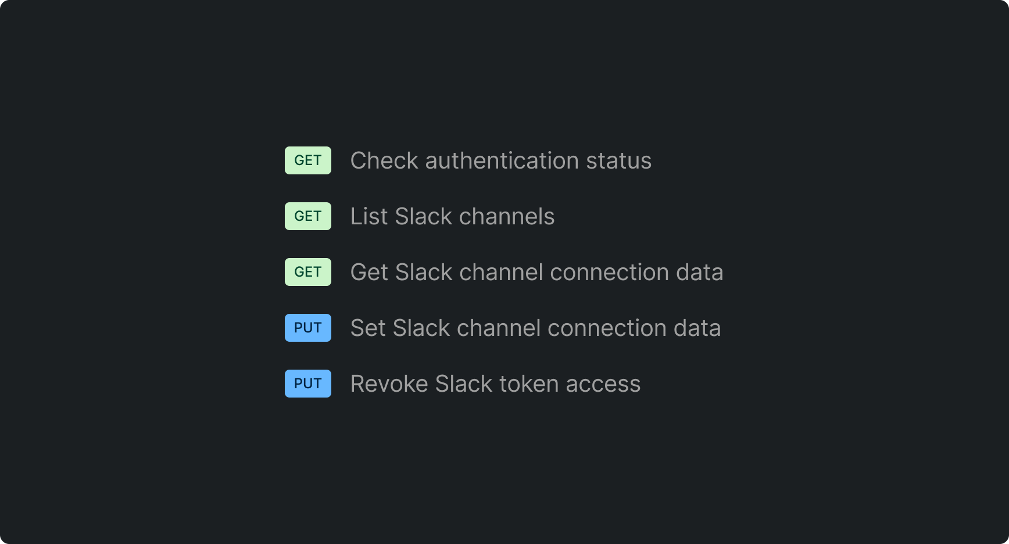Select Get Slack channel connection data
The image size is (1009, 544).
coord(536,271)
